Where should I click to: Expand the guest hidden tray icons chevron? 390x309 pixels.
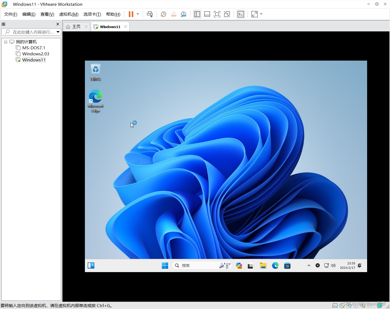pos(309,265)
